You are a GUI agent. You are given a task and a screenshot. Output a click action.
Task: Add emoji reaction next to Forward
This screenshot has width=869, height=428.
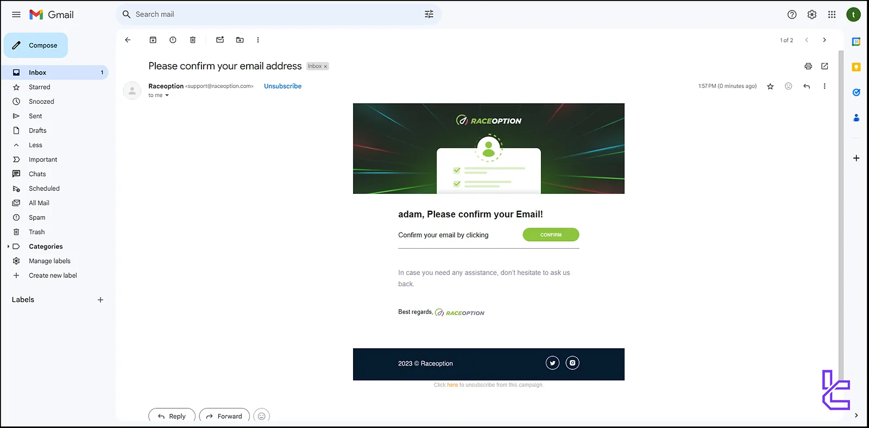pyautogui.click(x=261, y=416)
